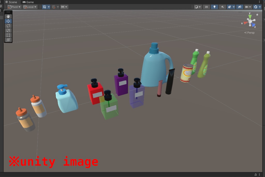The width and height of the screenshot is (265, 177).
Task: Toggle 2D view mode
Action: [x=206, y=7]
